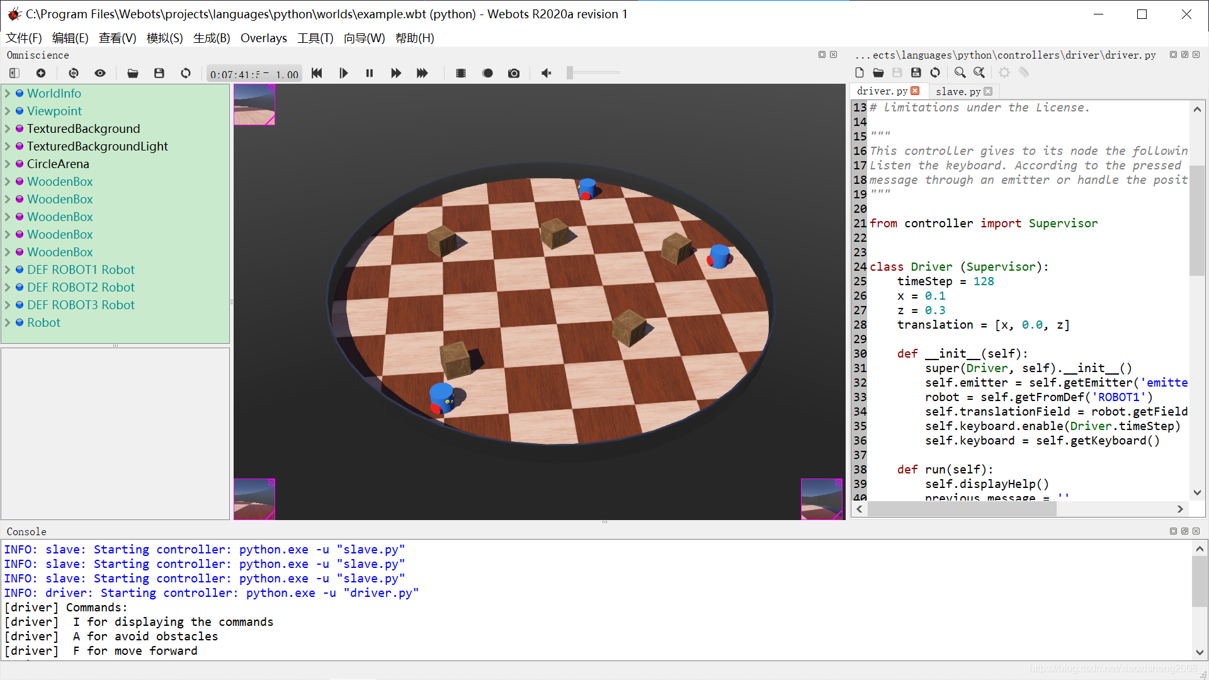The image size is (1209, 680).
Task: Click the editor save-as floppy icon
Action: [916, 72]
